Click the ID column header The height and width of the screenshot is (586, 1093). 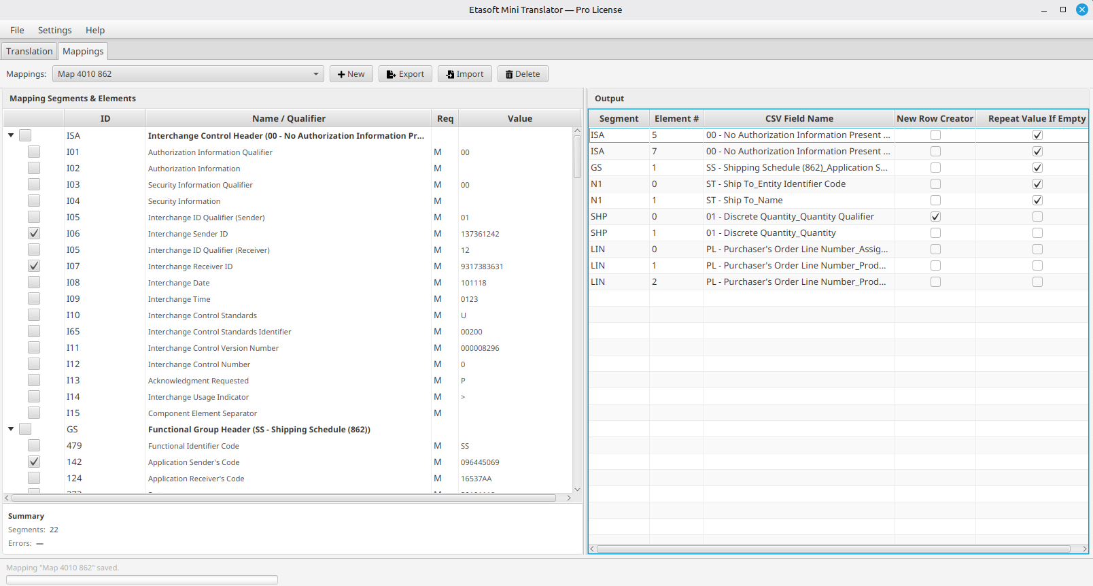(x=105, y=118)
